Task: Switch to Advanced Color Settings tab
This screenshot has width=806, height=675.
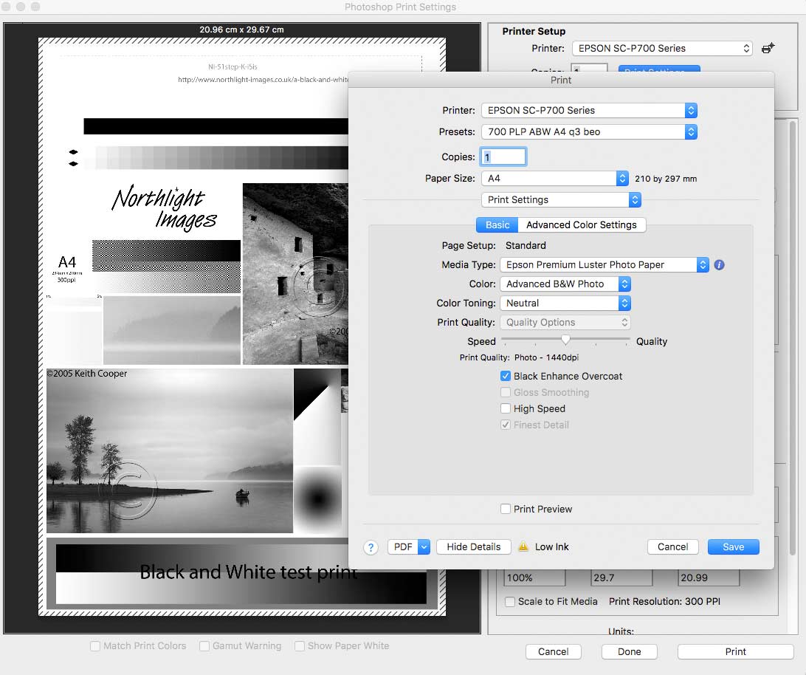Action: coord(582,225)
